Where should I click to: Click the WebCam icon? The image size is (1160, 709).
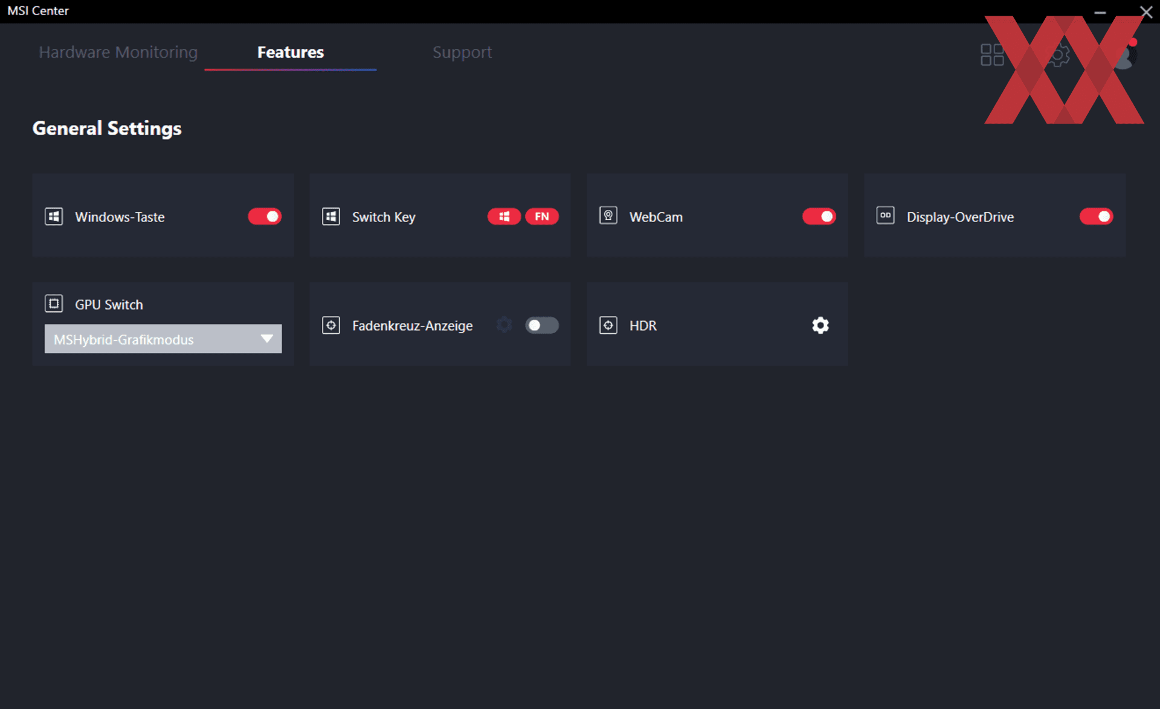click(x=608, y=215)
